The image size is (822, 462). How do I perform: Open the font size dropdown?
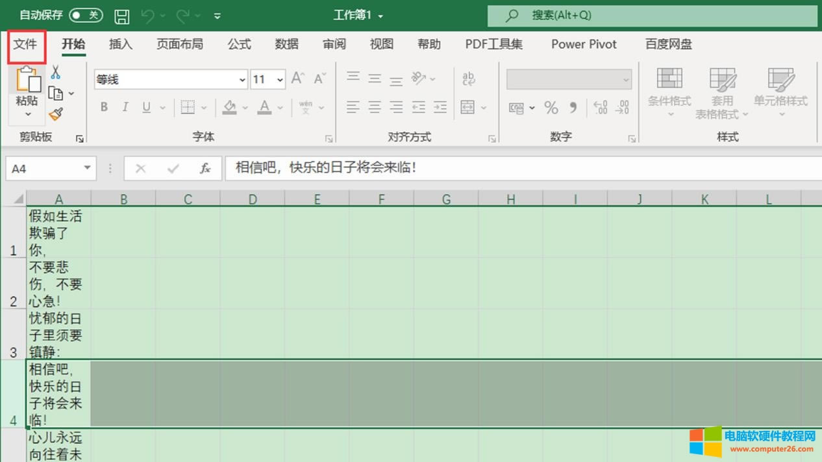click(x=279, y=79)
